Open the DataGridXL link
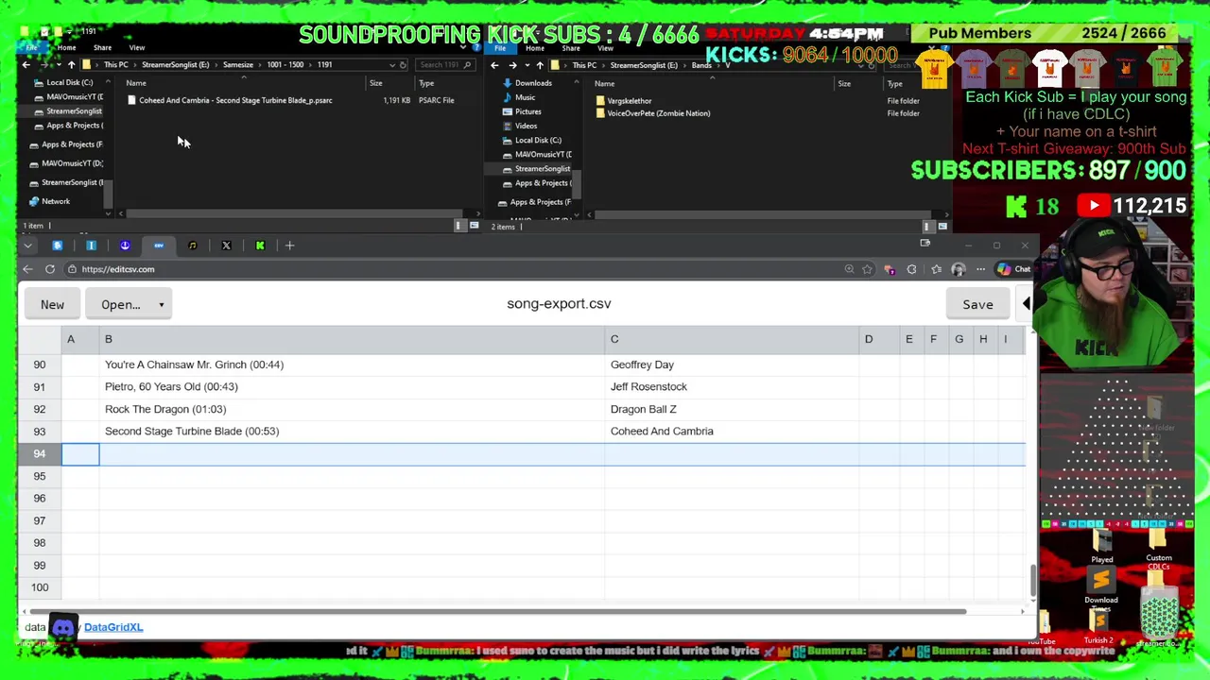Viewport: 1210px width, 680px height. [x=113, y=627]
